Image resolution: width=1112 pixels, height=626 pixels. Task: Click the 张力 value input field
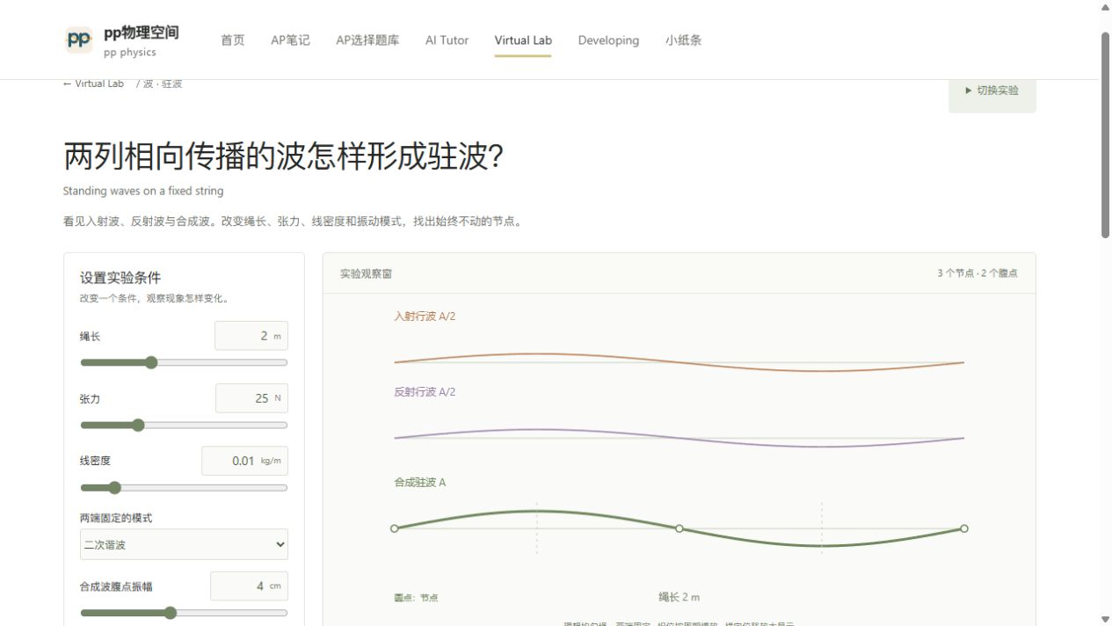[251, 398]
